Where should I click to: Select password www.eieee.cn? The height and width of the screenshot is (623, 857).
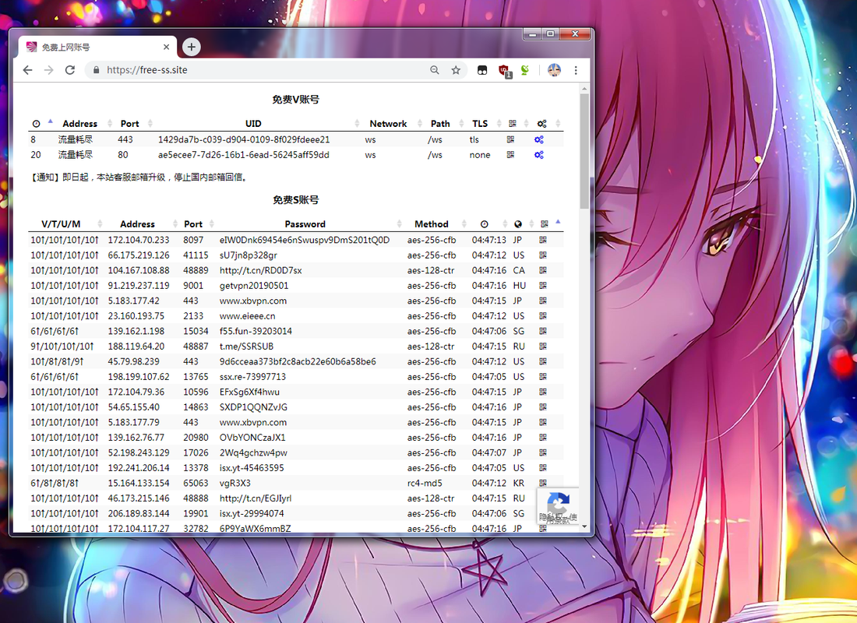pos(248,316)
